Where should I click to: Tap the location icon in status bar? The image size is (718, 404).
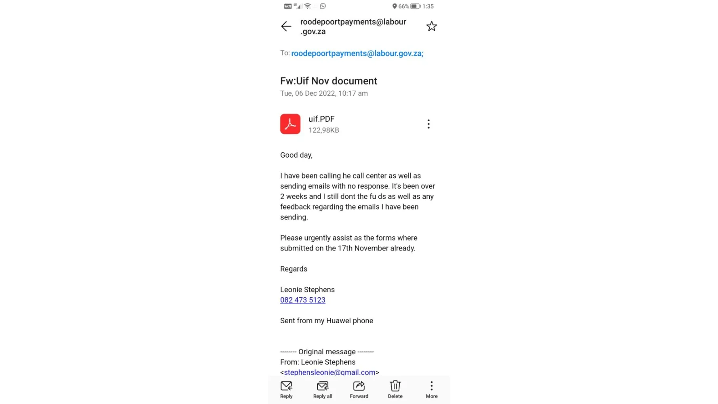coord(395,6)
